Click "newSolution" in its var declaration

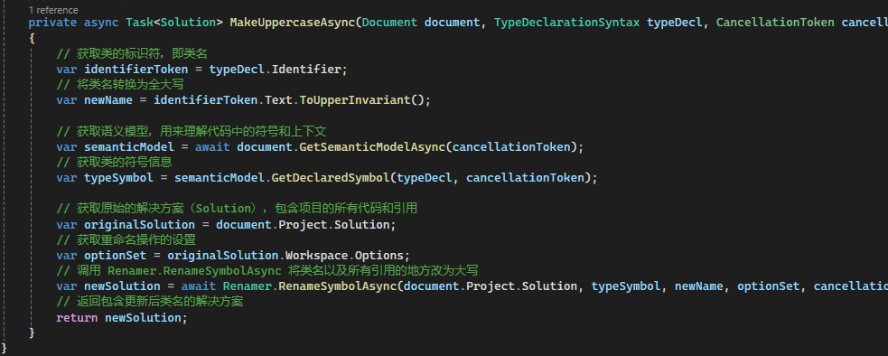tap(122, 286)
